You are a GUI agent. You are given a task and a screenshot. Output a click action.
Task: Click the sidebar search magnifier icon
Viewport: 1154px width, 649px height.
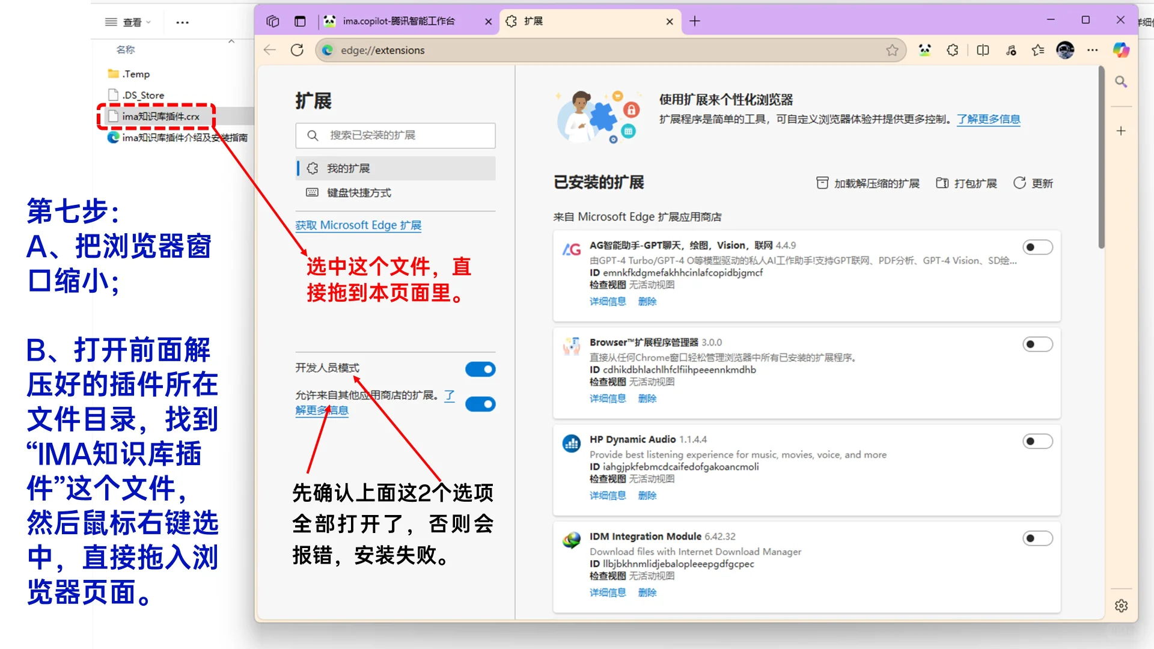click(1121, 82)
